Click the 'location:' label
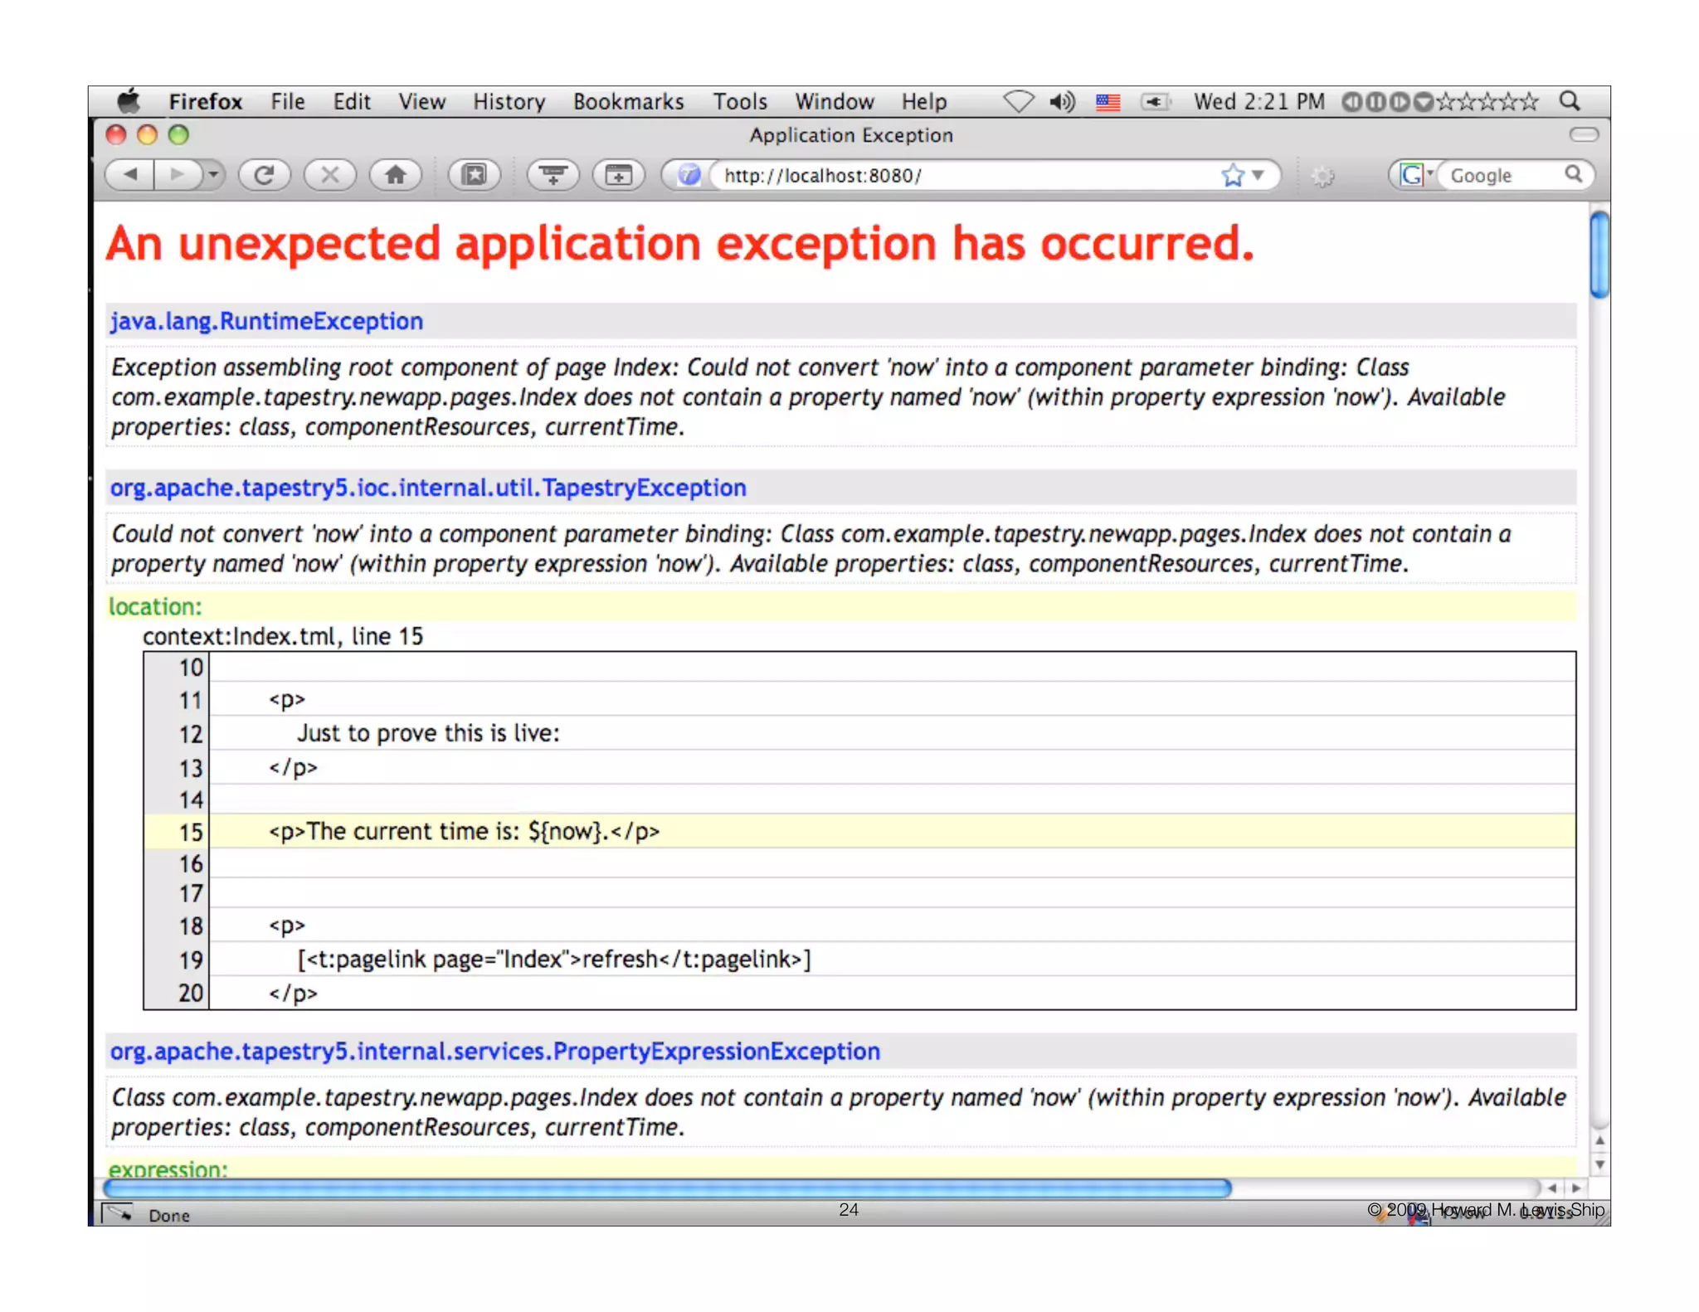 pyautogui.click(x=155, y=606)
